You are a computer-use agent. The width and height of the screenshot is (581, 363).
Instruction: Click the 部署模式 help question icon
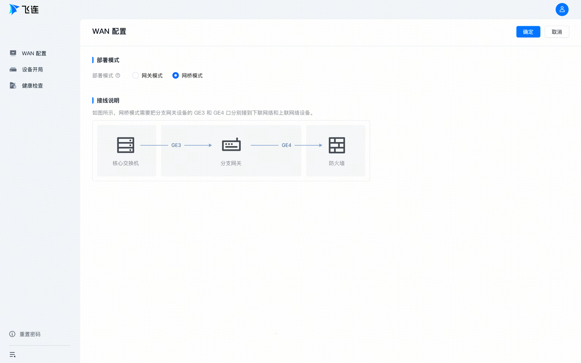coord(118,76)
